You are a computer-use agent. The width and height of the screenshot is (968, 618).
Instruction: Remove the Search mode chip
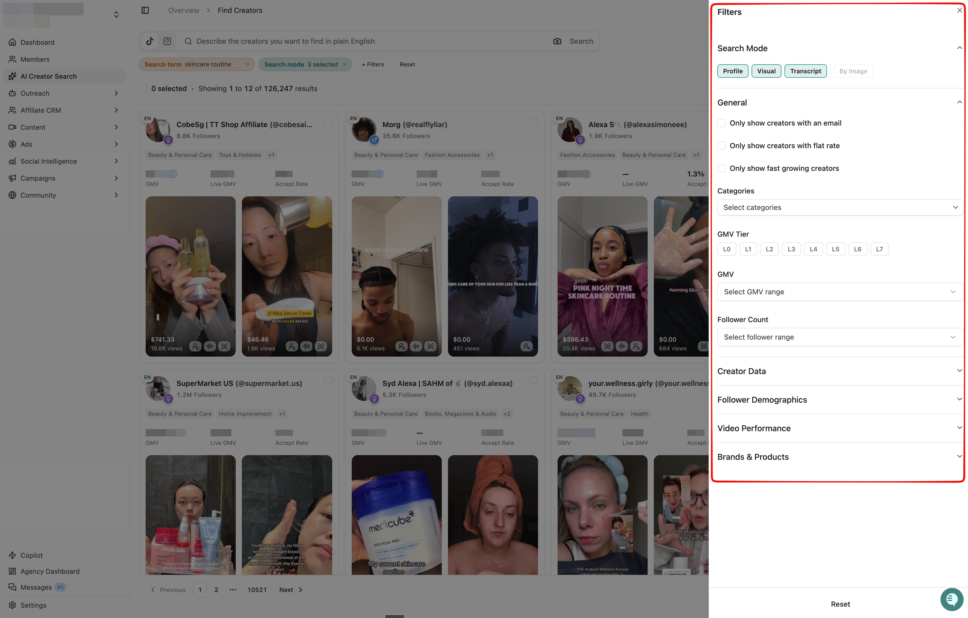click(x=345, y=64)
